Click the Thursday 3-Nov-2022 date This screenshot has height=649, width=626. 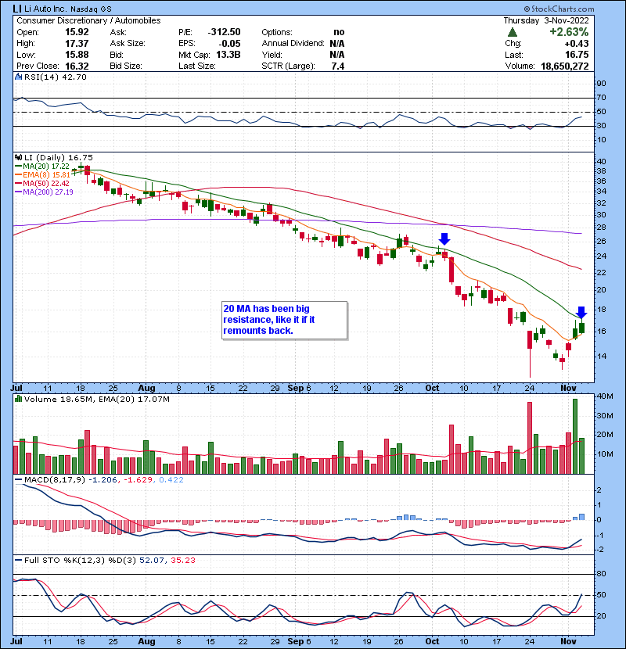coord(546,20)
